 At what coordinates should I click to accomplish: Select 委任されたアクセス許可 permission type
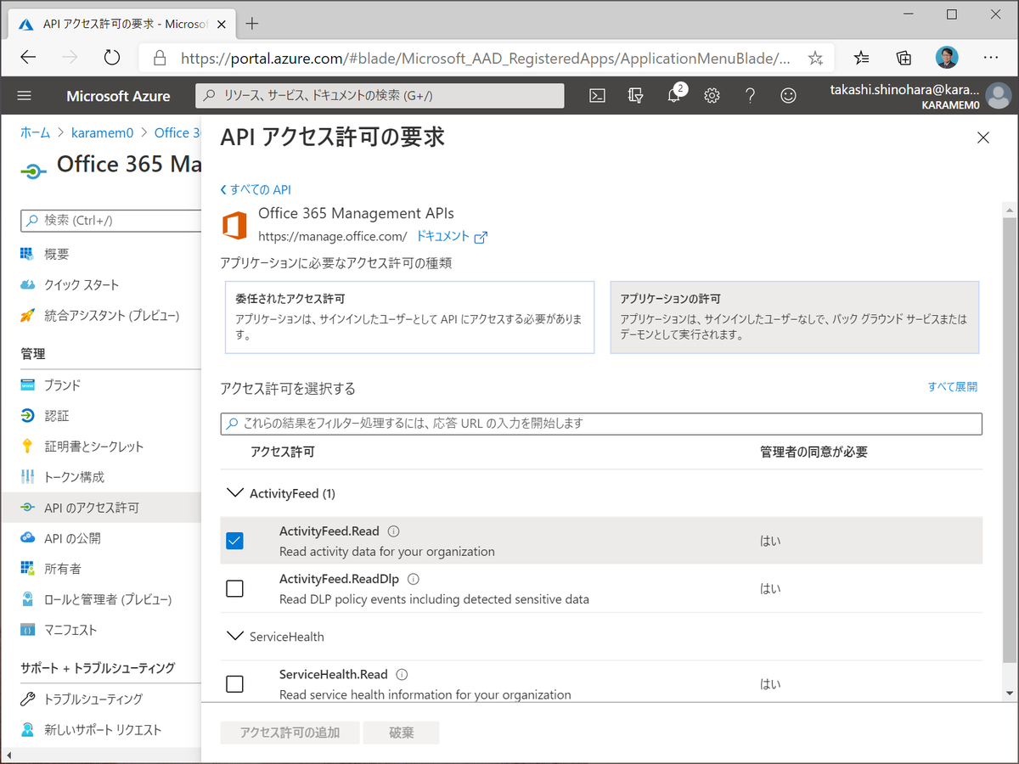tap(409, 317)
